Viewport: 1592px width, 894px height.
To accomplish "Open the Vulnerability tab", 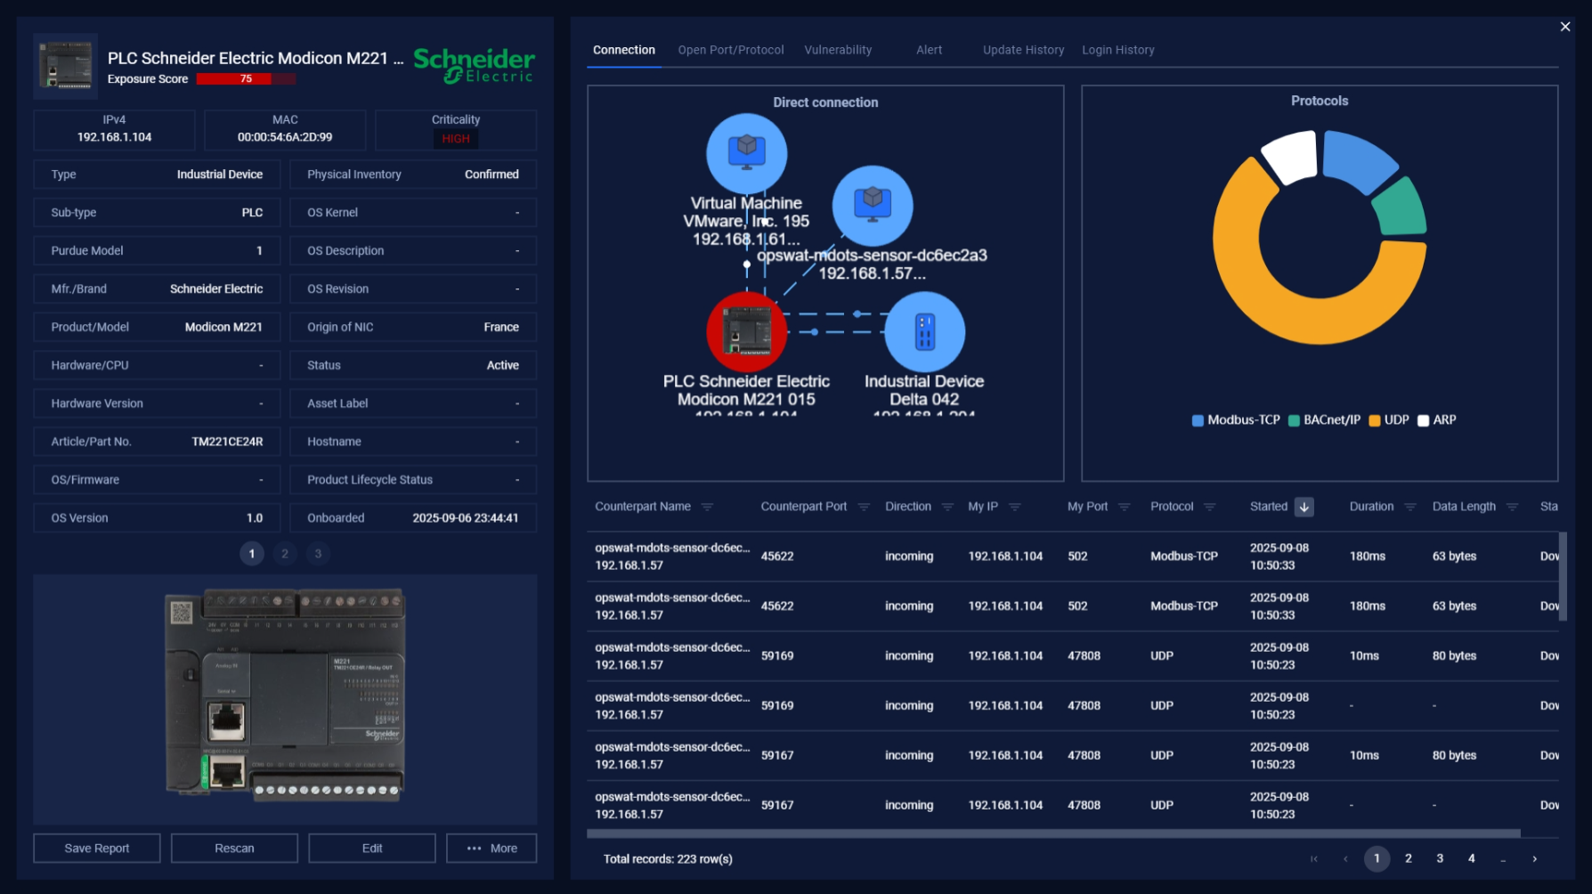I will 838,50.
